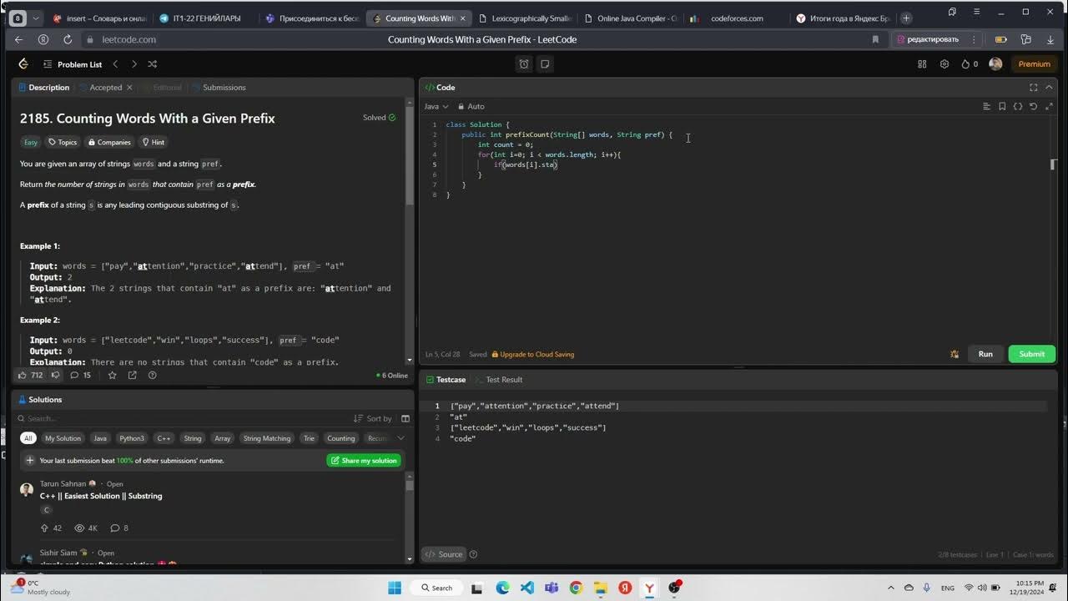This screenshot has width=1068, height=601.
Task: Expand the plus icon beside submission message
Action: tap(30, 461)
